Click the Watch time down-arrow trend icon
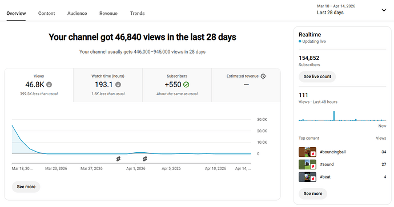This screenshot has height=207, width=394. [x=118, y=85]
